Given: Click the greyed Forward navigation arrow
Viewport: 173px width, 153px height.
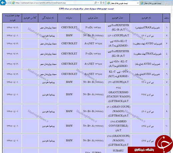Looking at the screenshot, I should (9, 3).
